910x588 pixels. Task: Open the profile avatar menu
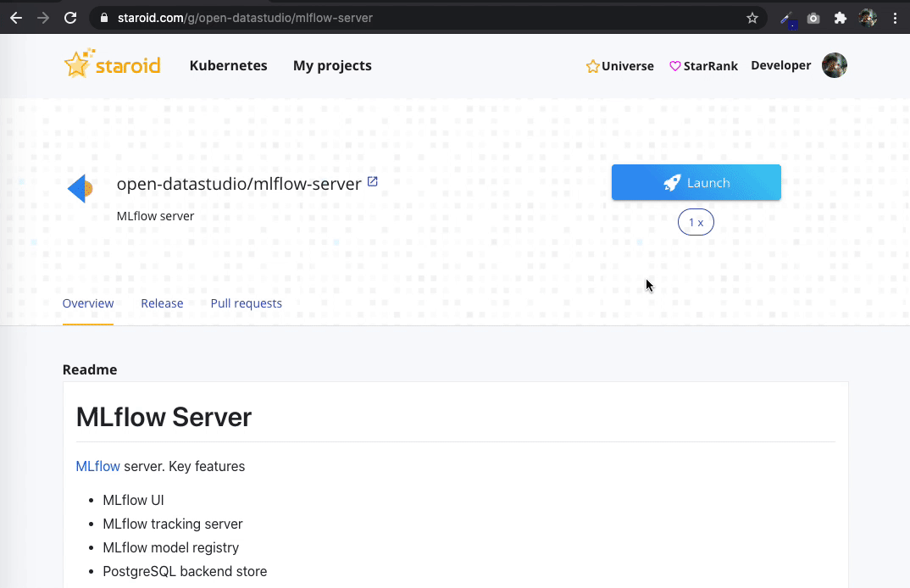(835, 64)
